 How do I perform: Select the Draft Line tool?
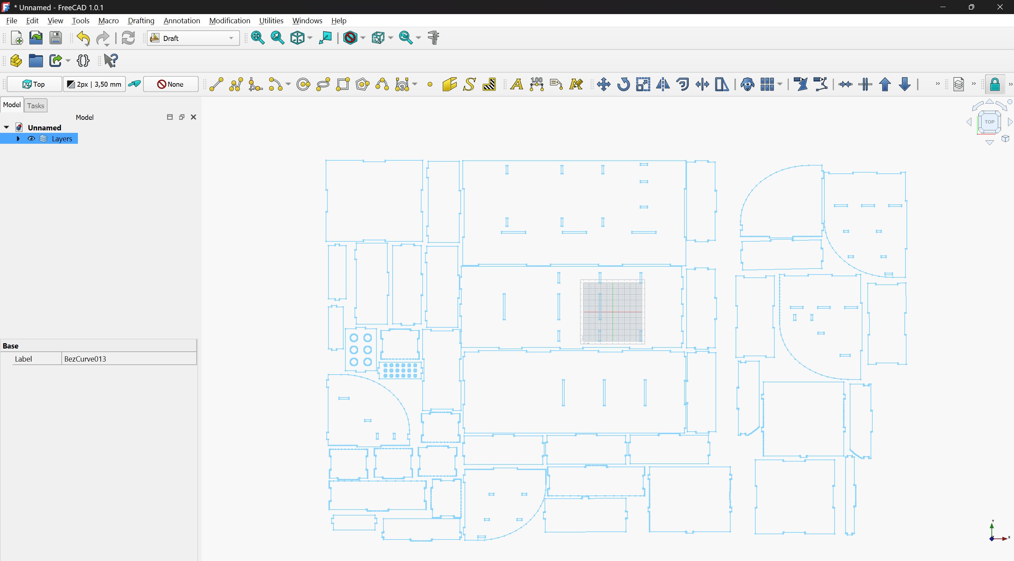[x=216, y=84]
